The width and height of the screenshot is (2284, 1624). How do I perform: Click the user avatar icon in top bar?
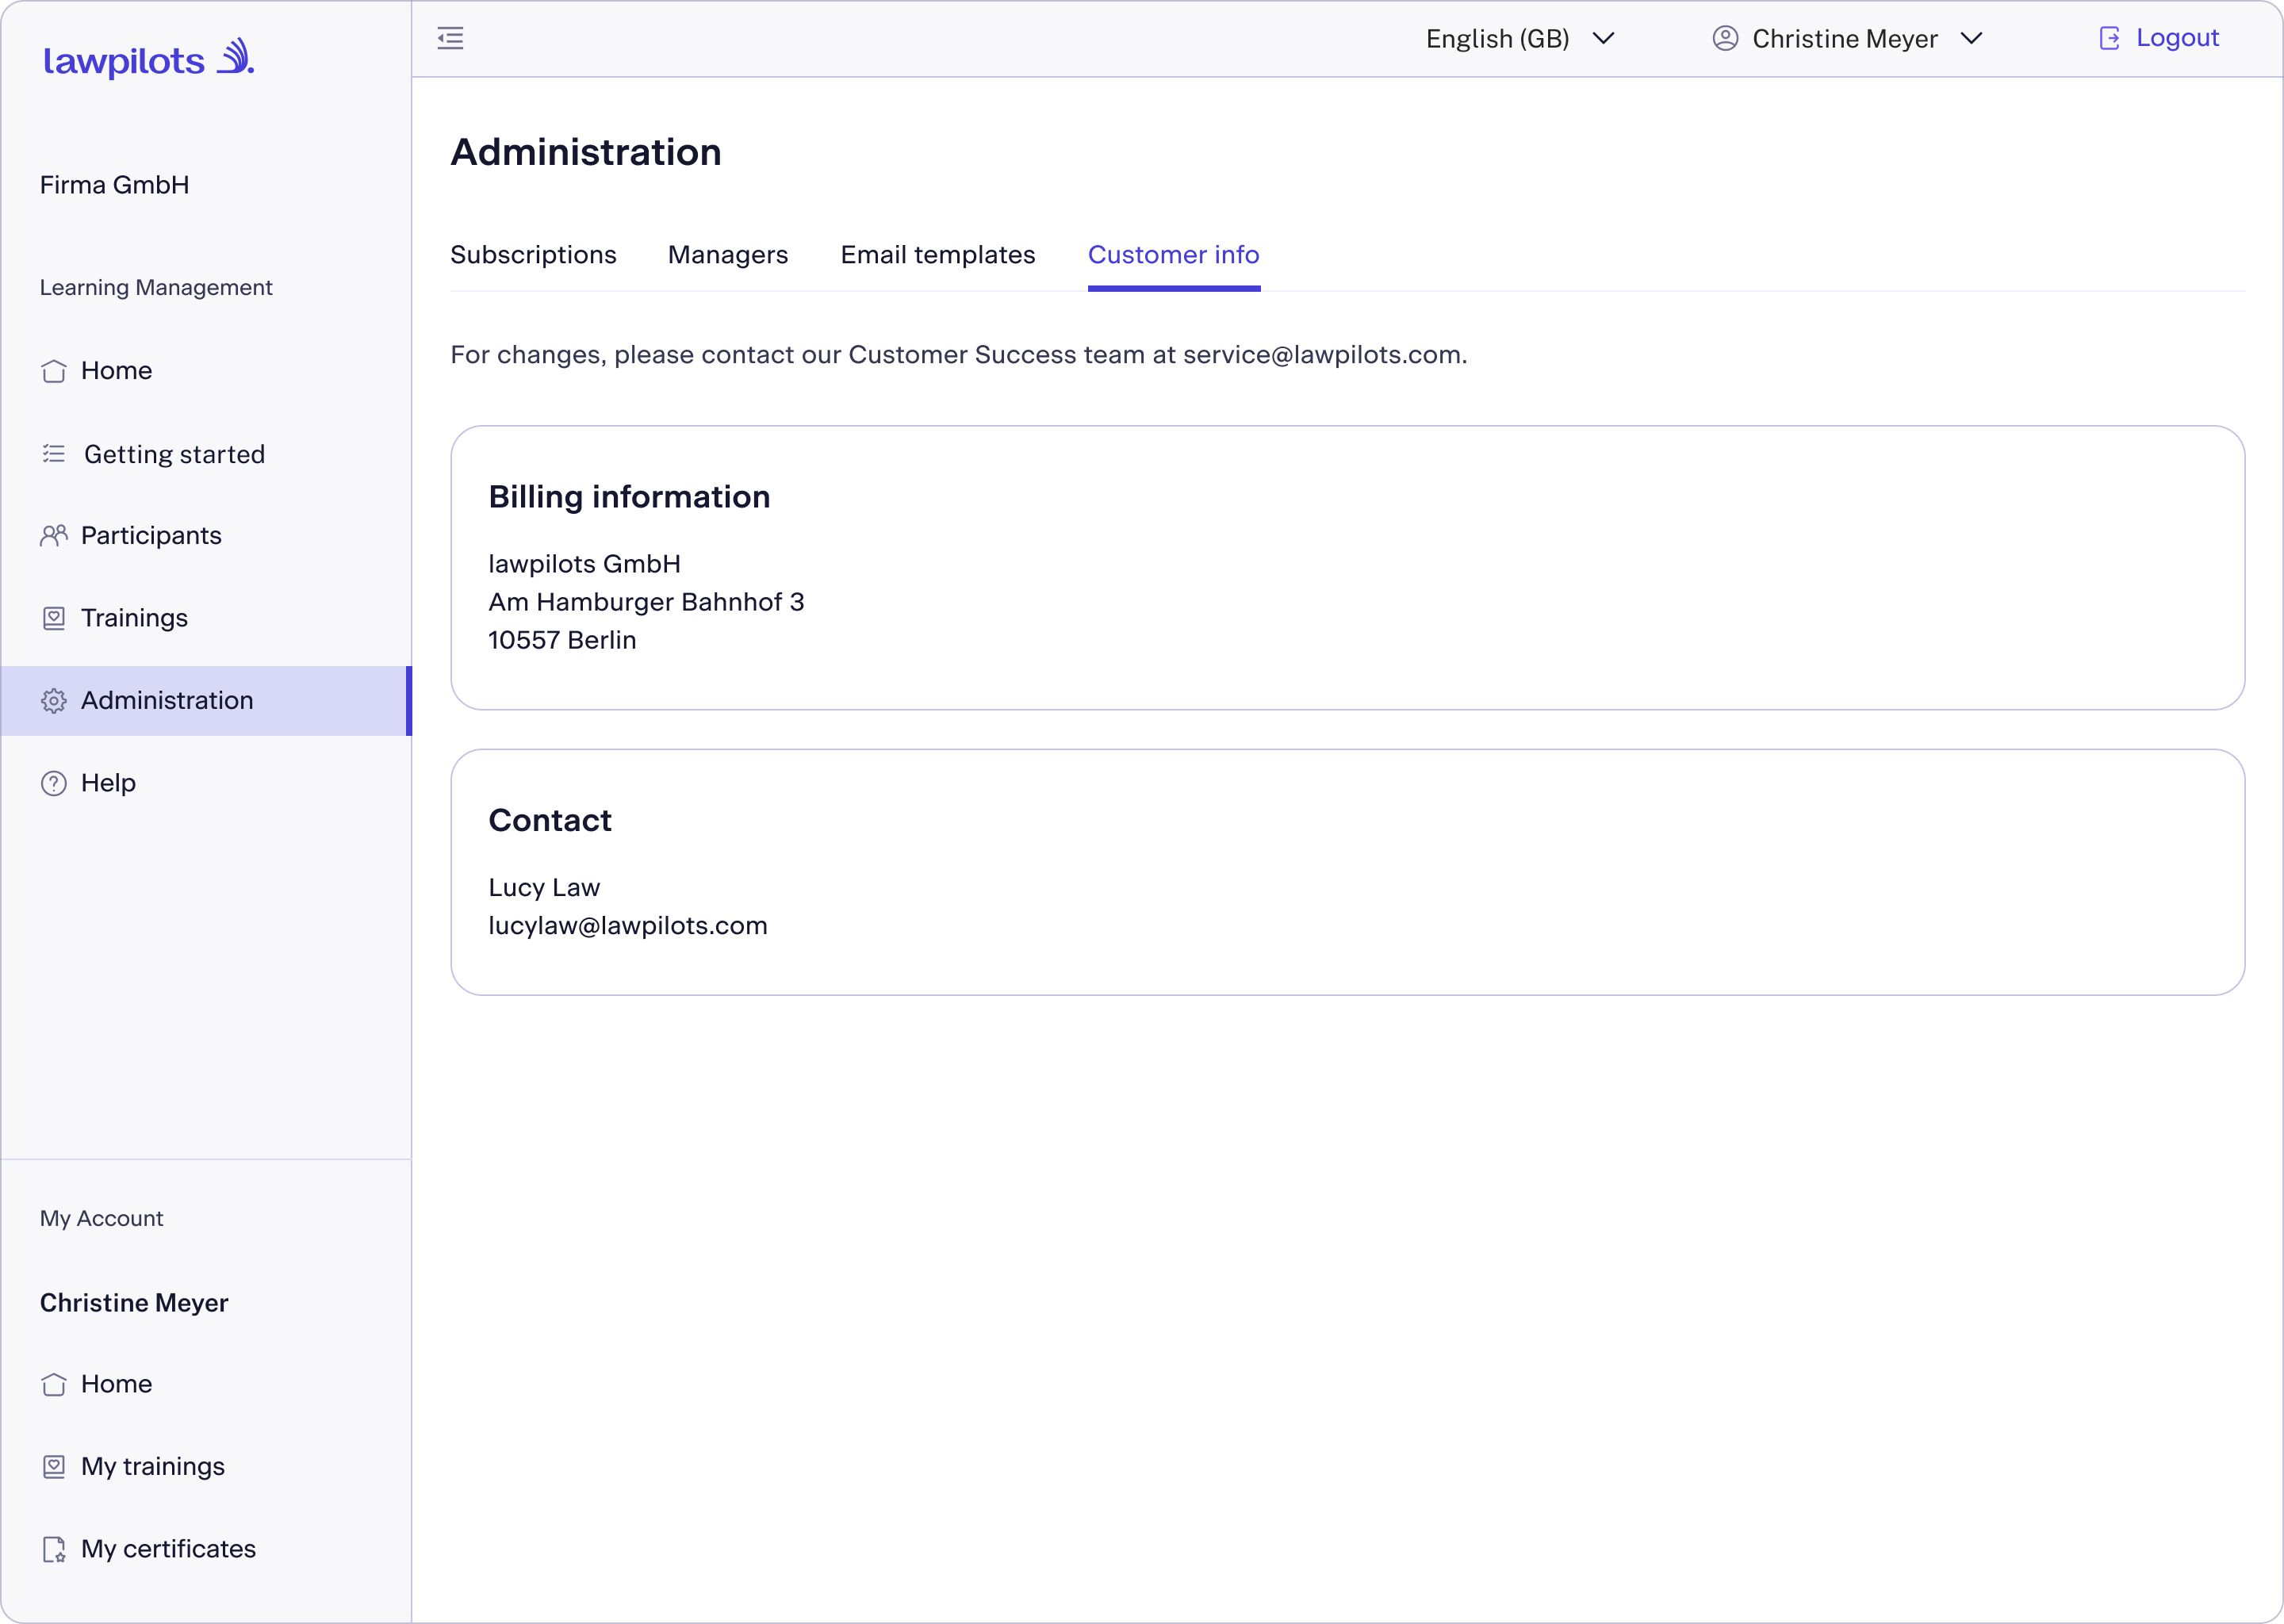click(1725, 38)
